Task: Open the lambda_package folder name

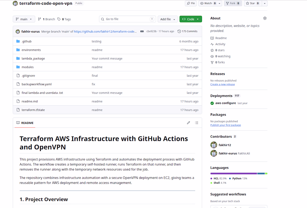Action: [x=33, y=58]
